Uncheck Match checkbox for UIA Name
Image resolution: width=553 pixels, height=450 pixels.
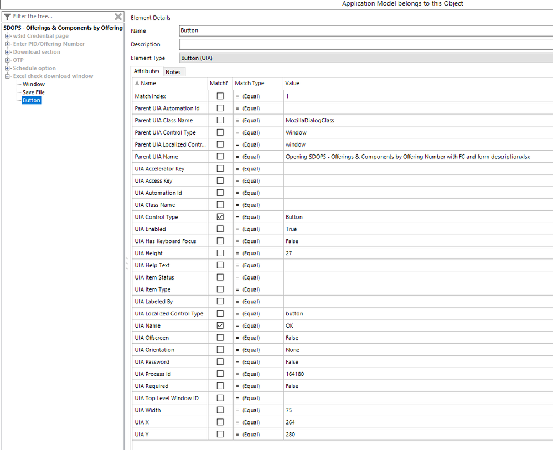[x=220, y=325]
